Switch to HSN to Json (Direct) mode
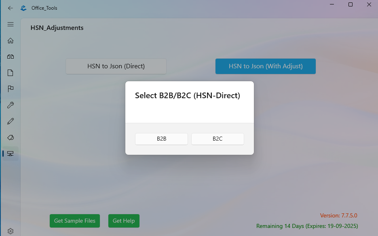 click(x=116, y=66)
